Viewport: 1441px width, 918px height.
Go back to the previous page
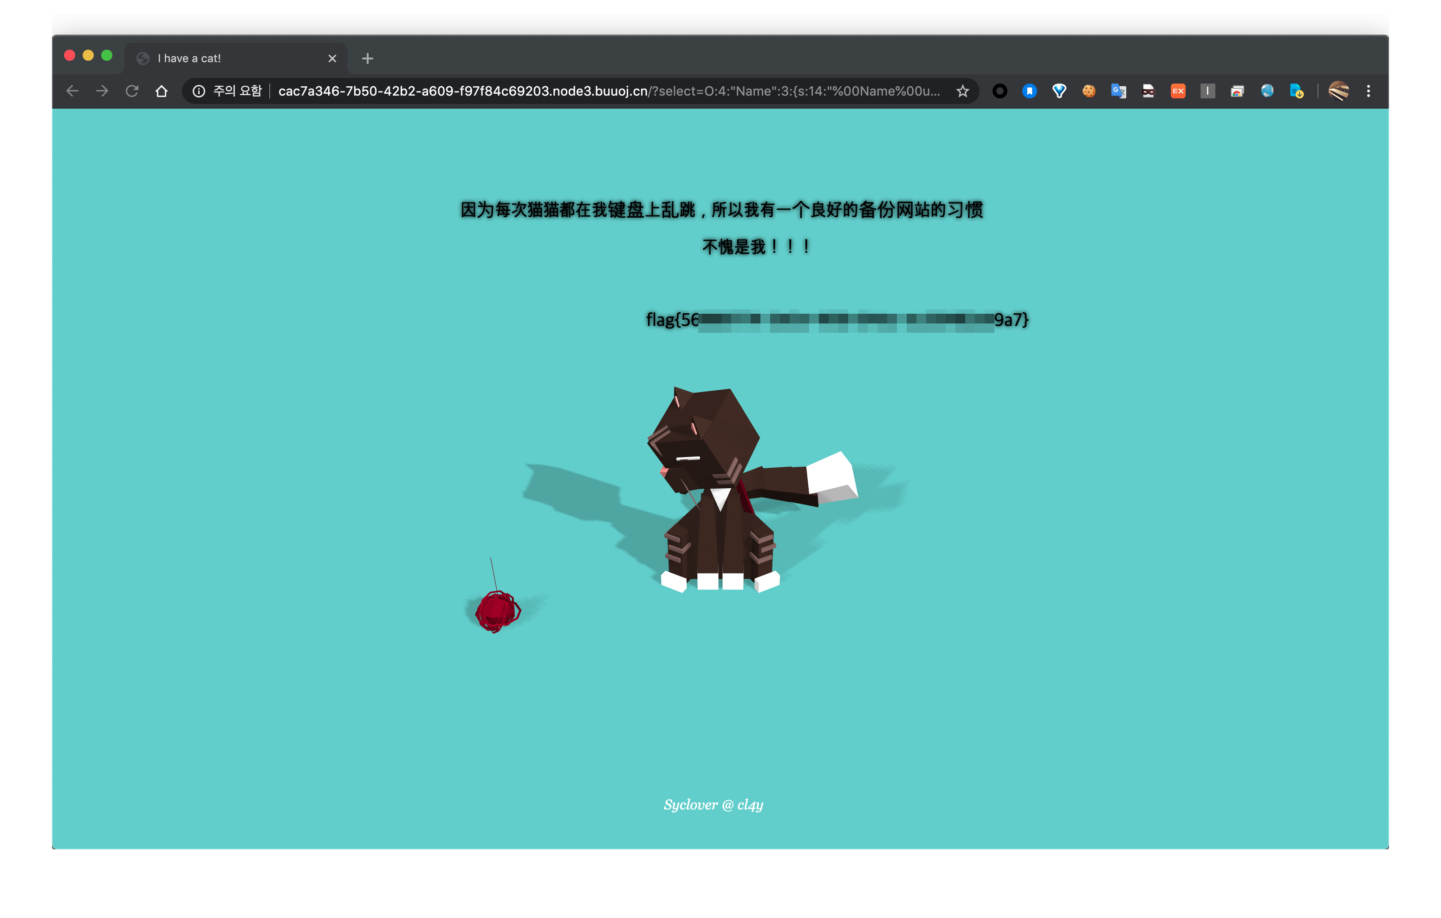tap(72, 91)
